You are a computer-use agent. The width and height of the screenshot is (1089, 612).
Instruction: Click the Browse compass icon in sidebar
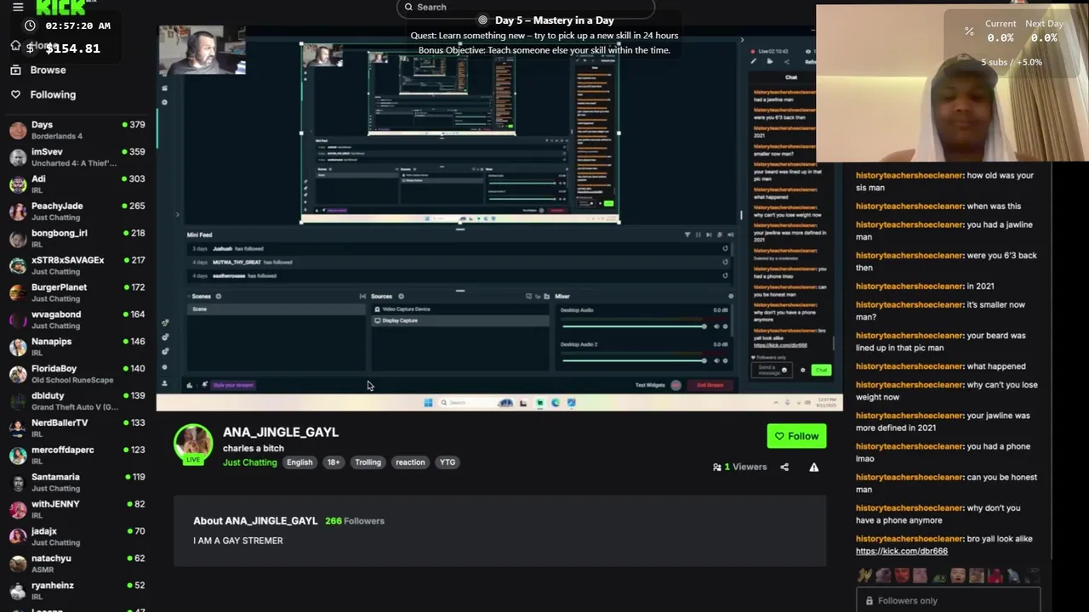15,70
